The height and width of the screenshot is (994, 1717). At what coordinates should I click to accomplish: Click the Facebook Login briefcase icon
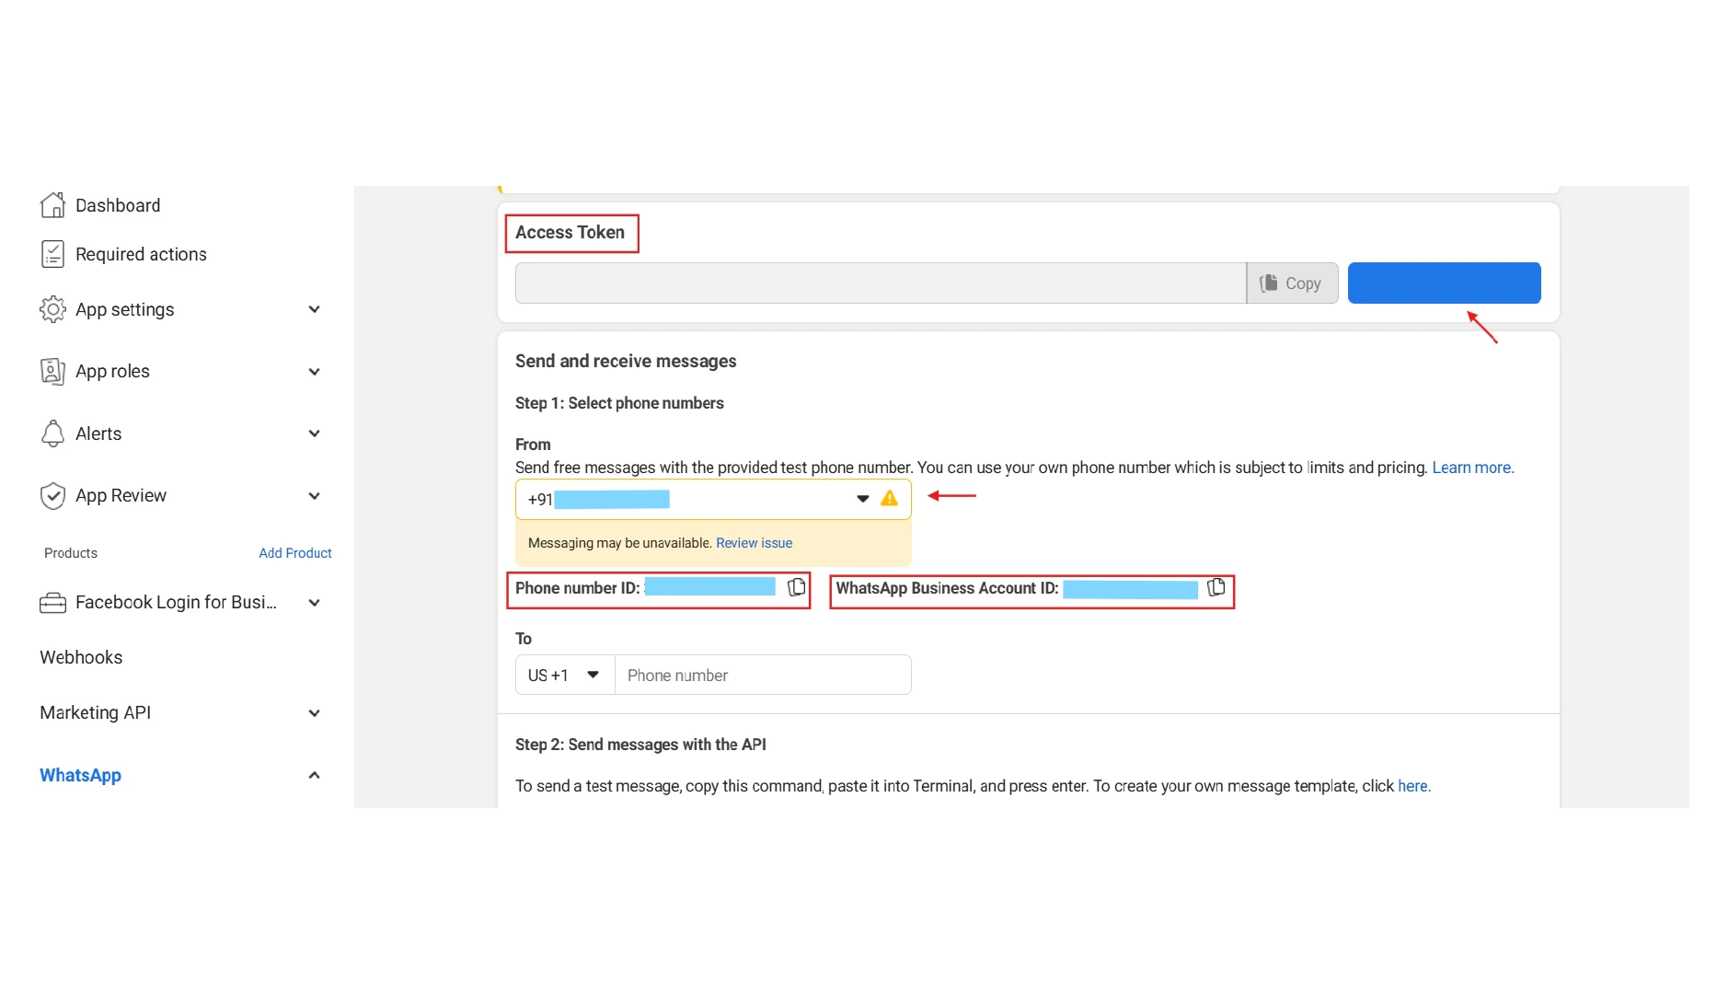click(52, 603)
